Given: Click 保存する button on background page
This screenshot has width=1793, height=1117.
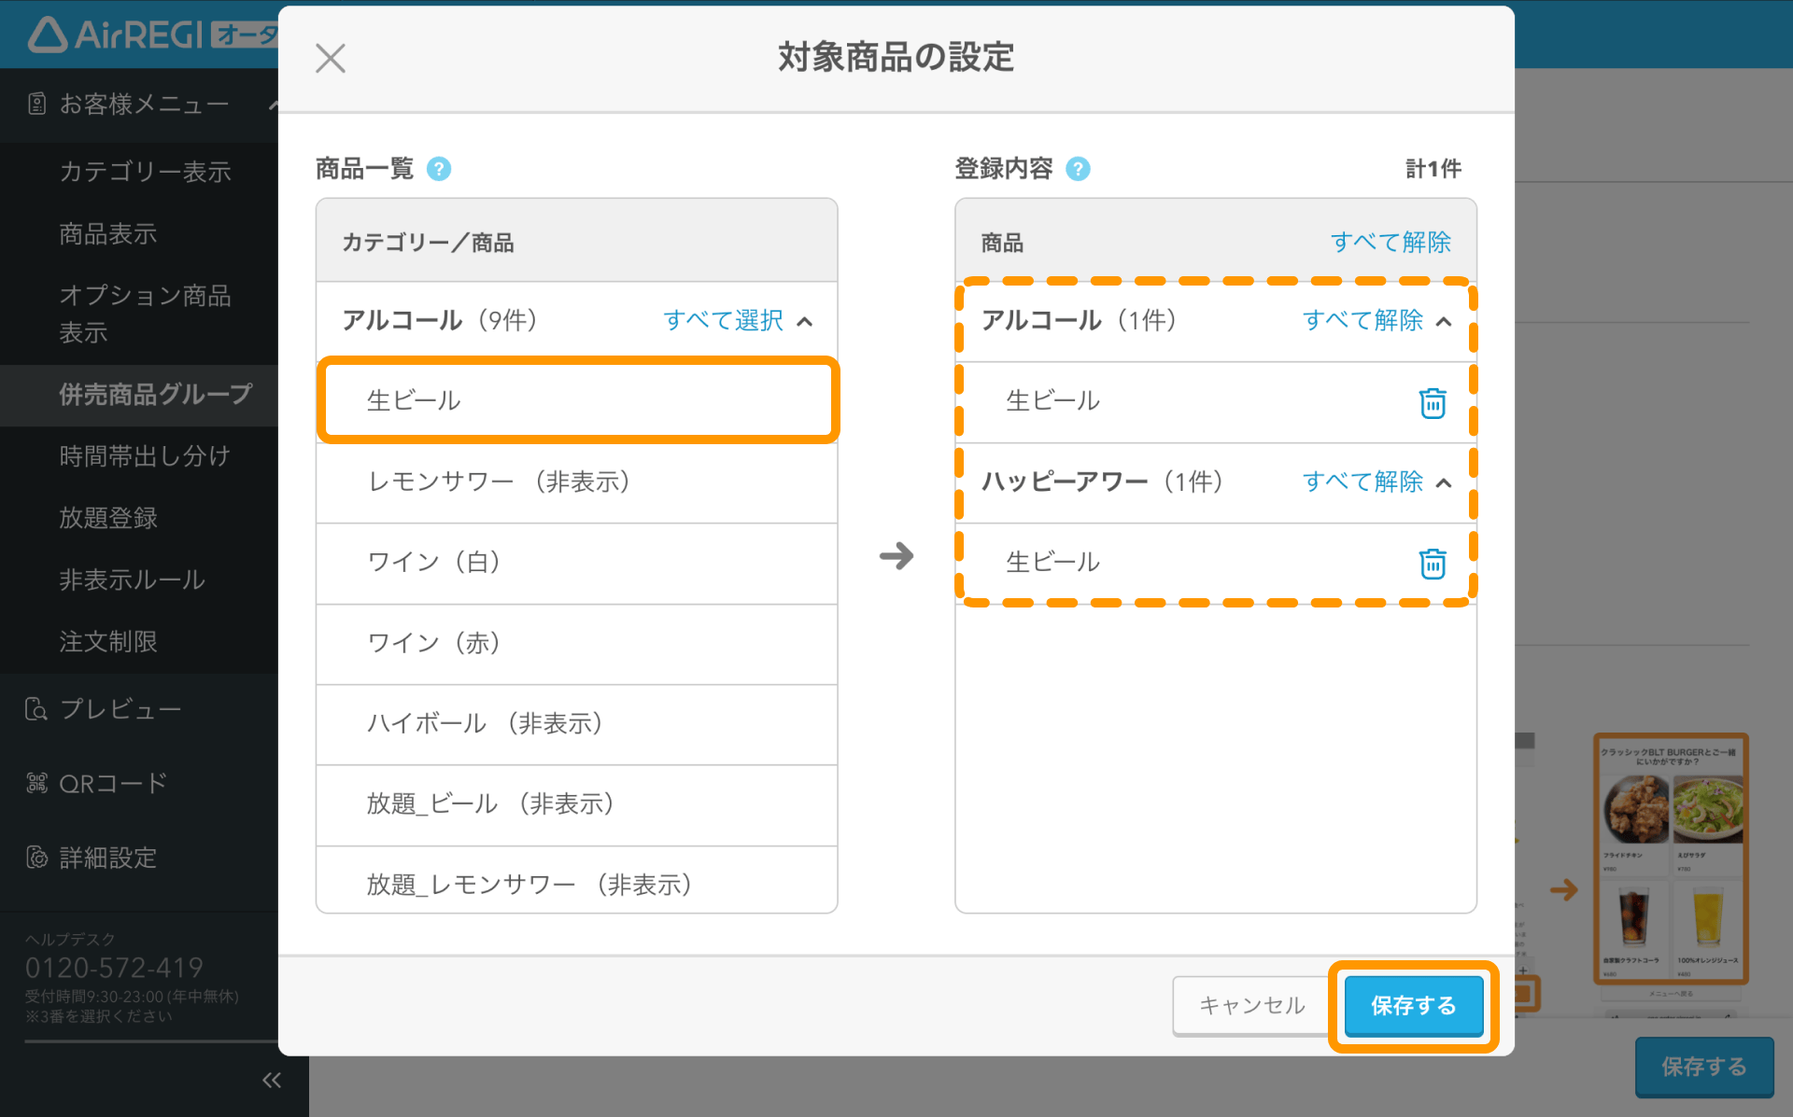Looking at the screenshot, I should tap(1703, 1066).
